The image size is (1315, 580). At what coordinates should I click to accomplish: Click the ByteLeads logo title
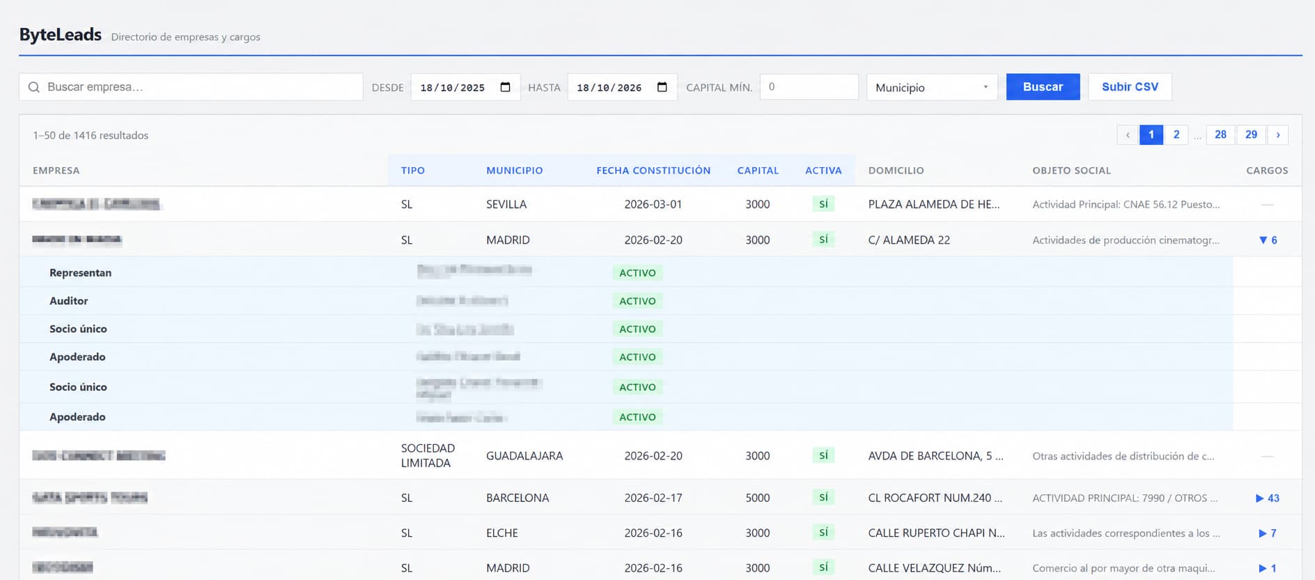61,35
